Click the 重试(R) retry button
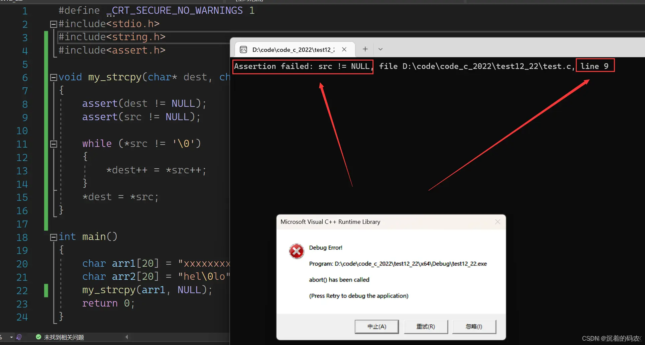The image size is (645, 345). click(426, 327)
